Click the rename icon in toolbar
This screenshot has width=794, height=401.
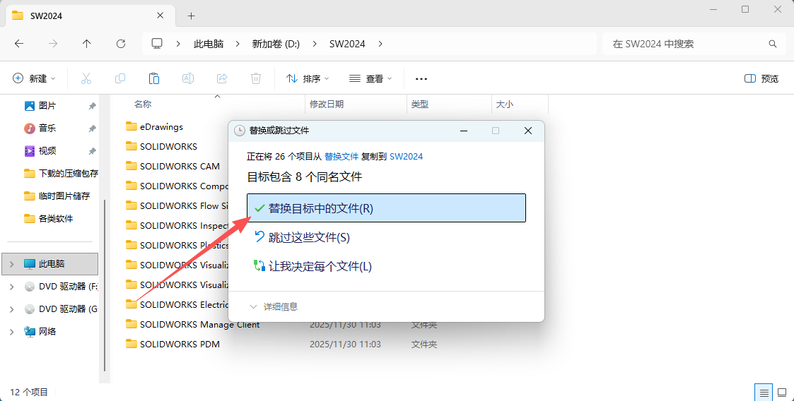(x=188, y=78)
